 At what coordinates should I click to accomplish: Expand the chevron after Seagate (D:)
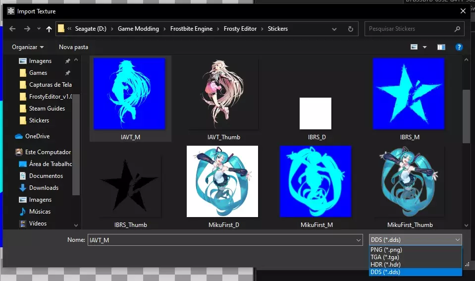pos(112,29)
